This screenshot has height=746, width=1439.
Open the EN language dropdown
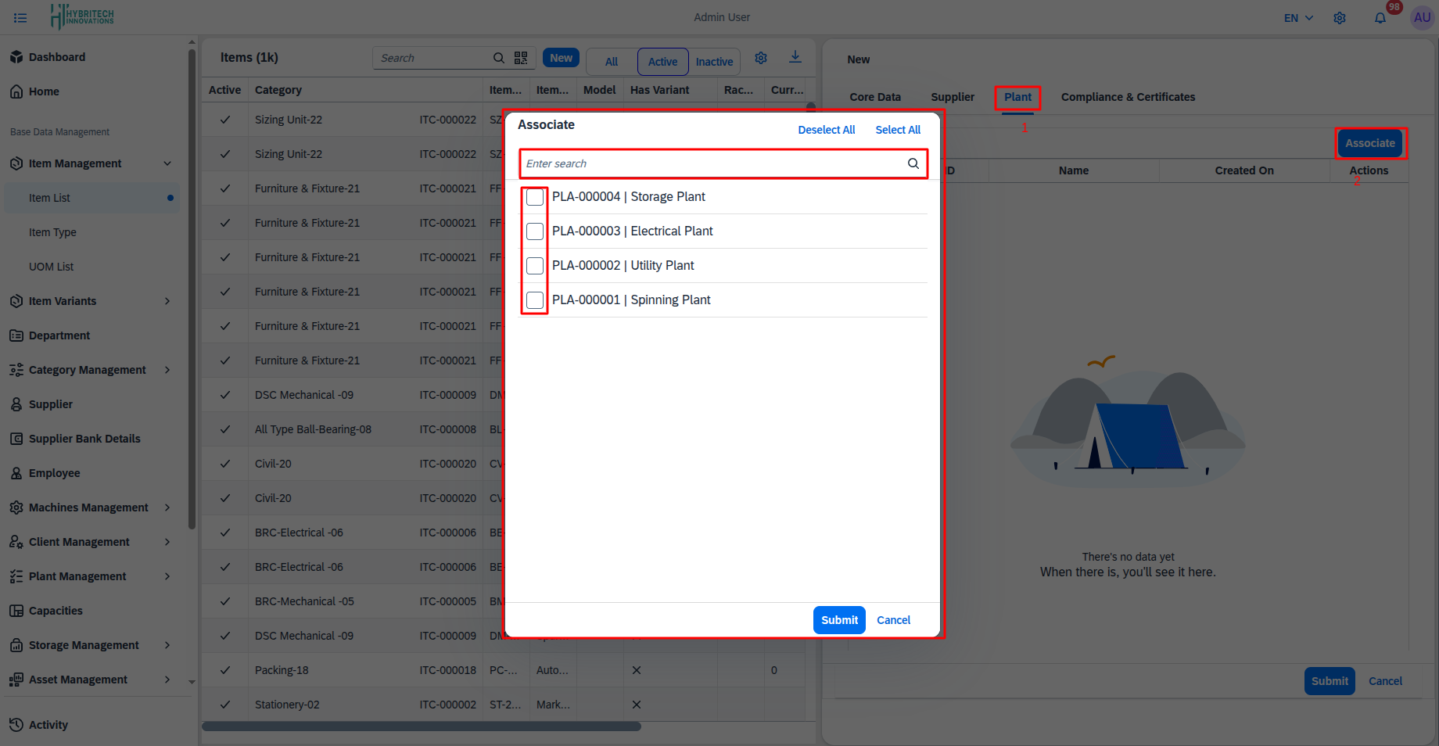(1298, 18)
